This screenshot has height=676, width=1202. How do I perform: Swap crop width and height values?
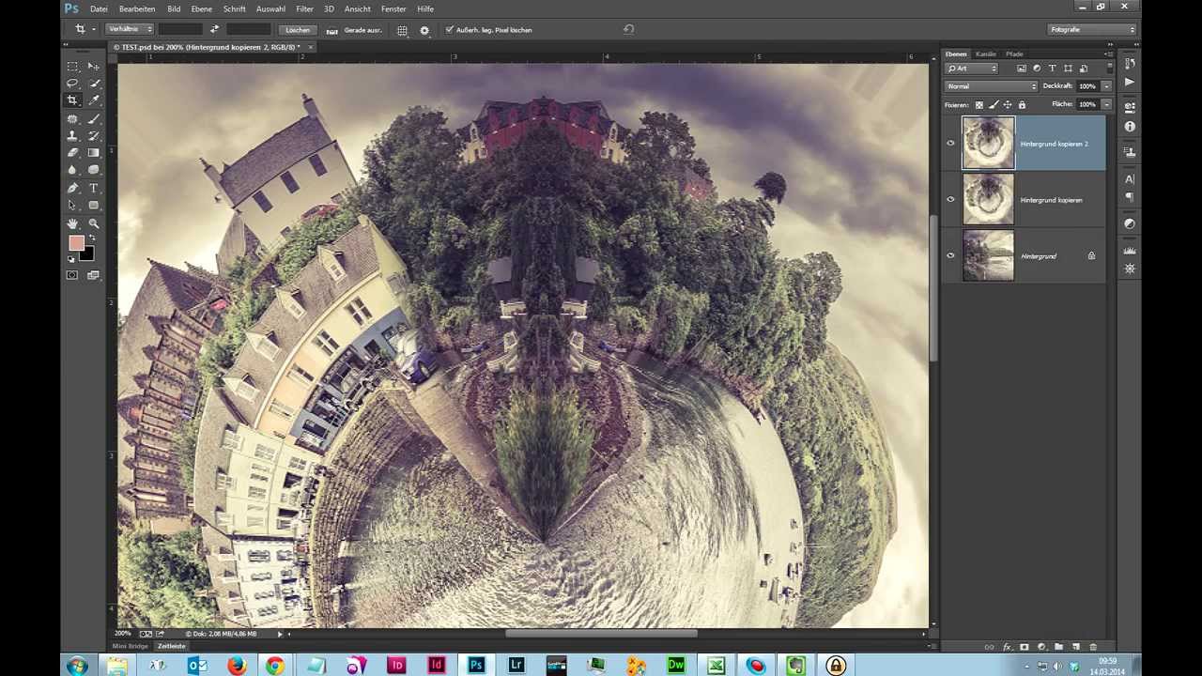(214, 30)
